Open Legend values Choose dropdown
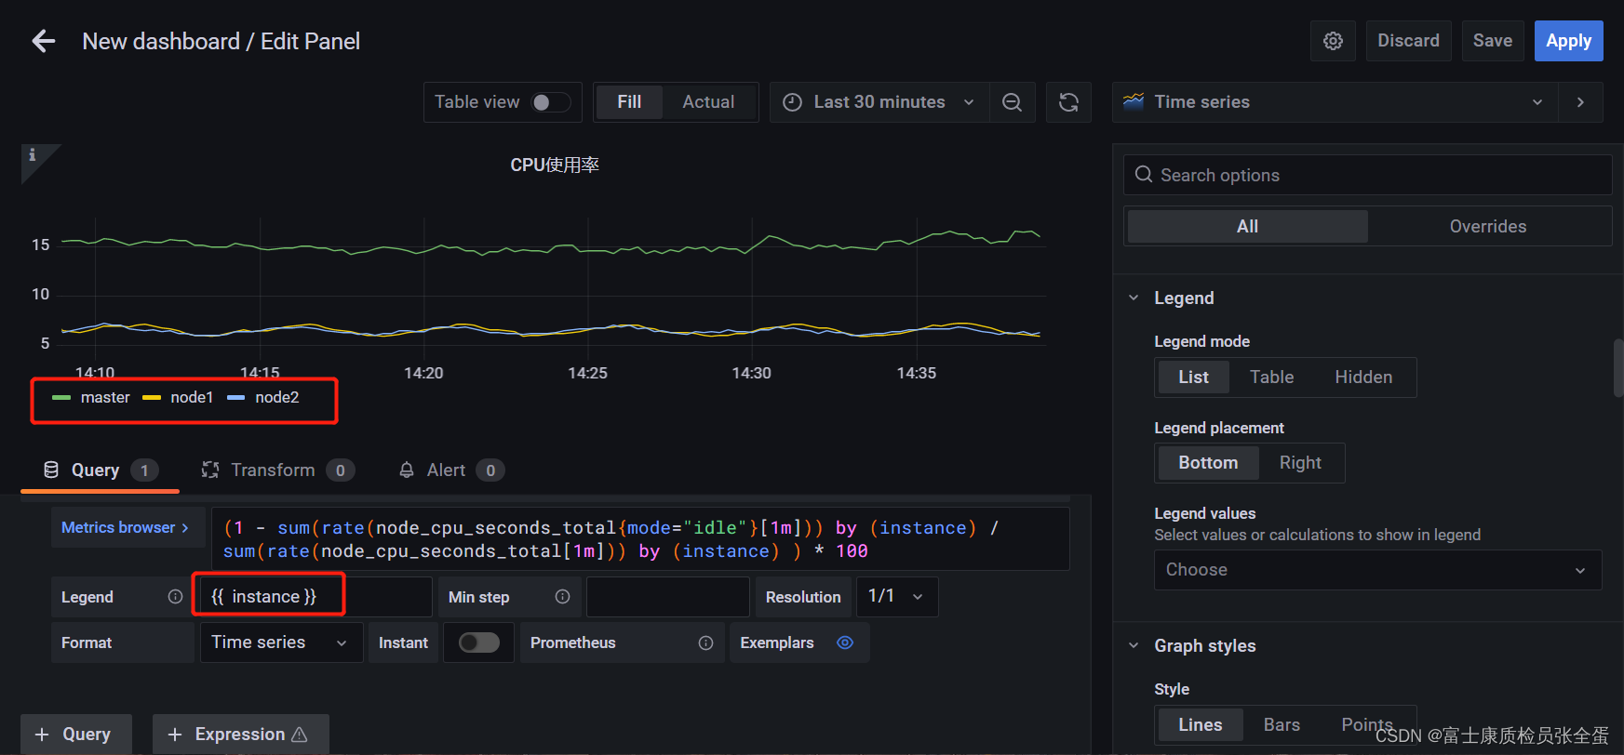This screenshot has height=755, width=1624. coord(1377,570)
